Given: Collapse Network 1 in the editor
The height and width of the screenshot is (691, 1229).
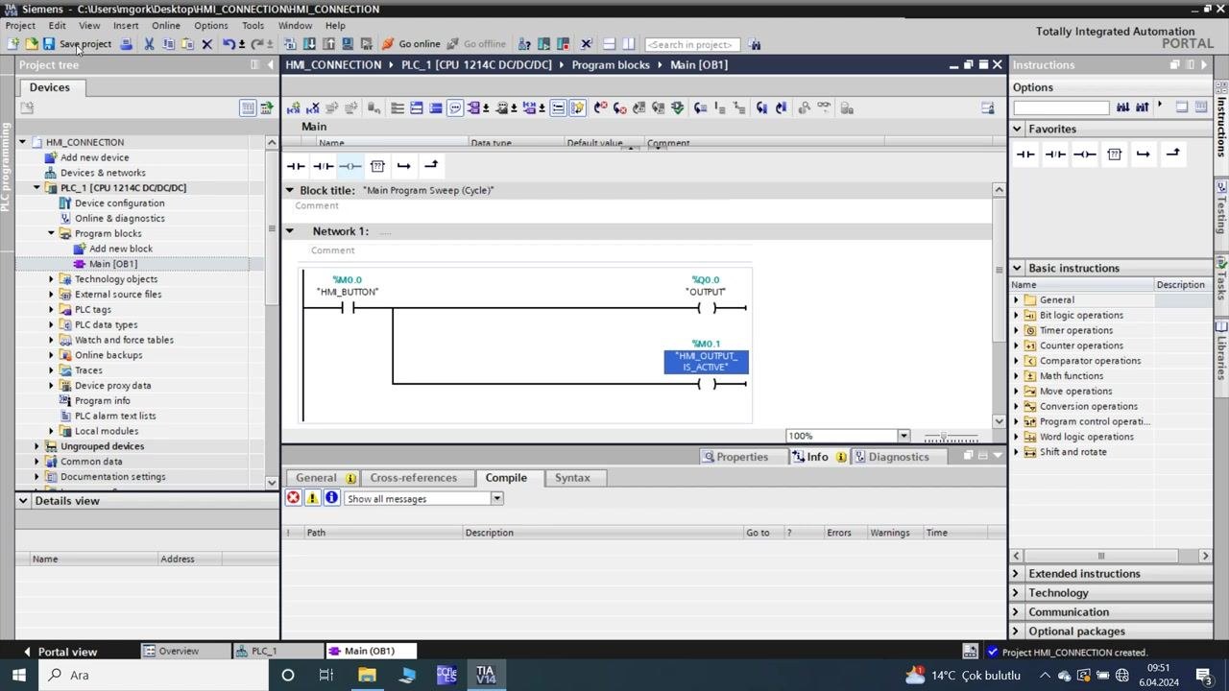Looking at the screenshot, I should pyautogui.click(x=290, y=231).
